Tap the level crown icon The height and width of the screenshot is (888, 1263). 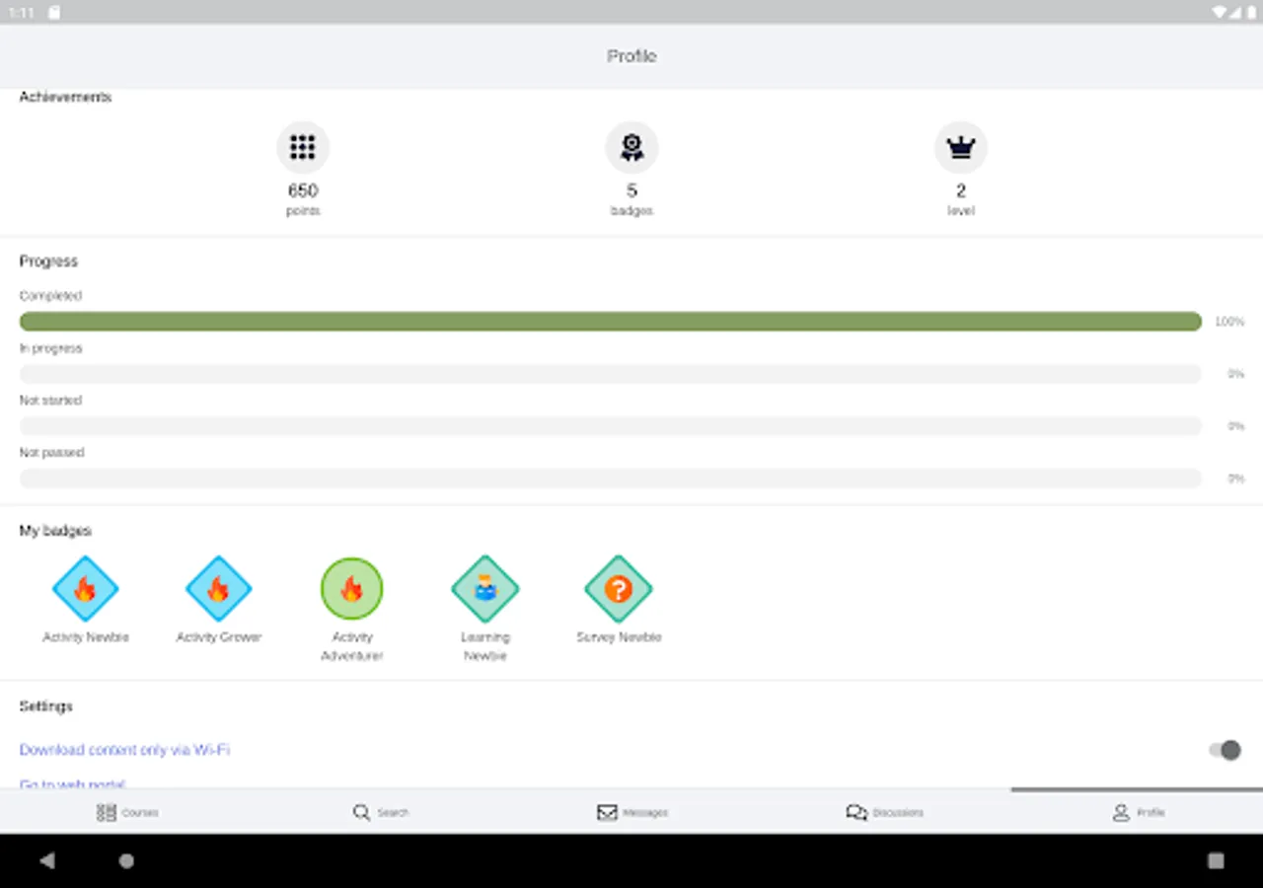point(960,148)
